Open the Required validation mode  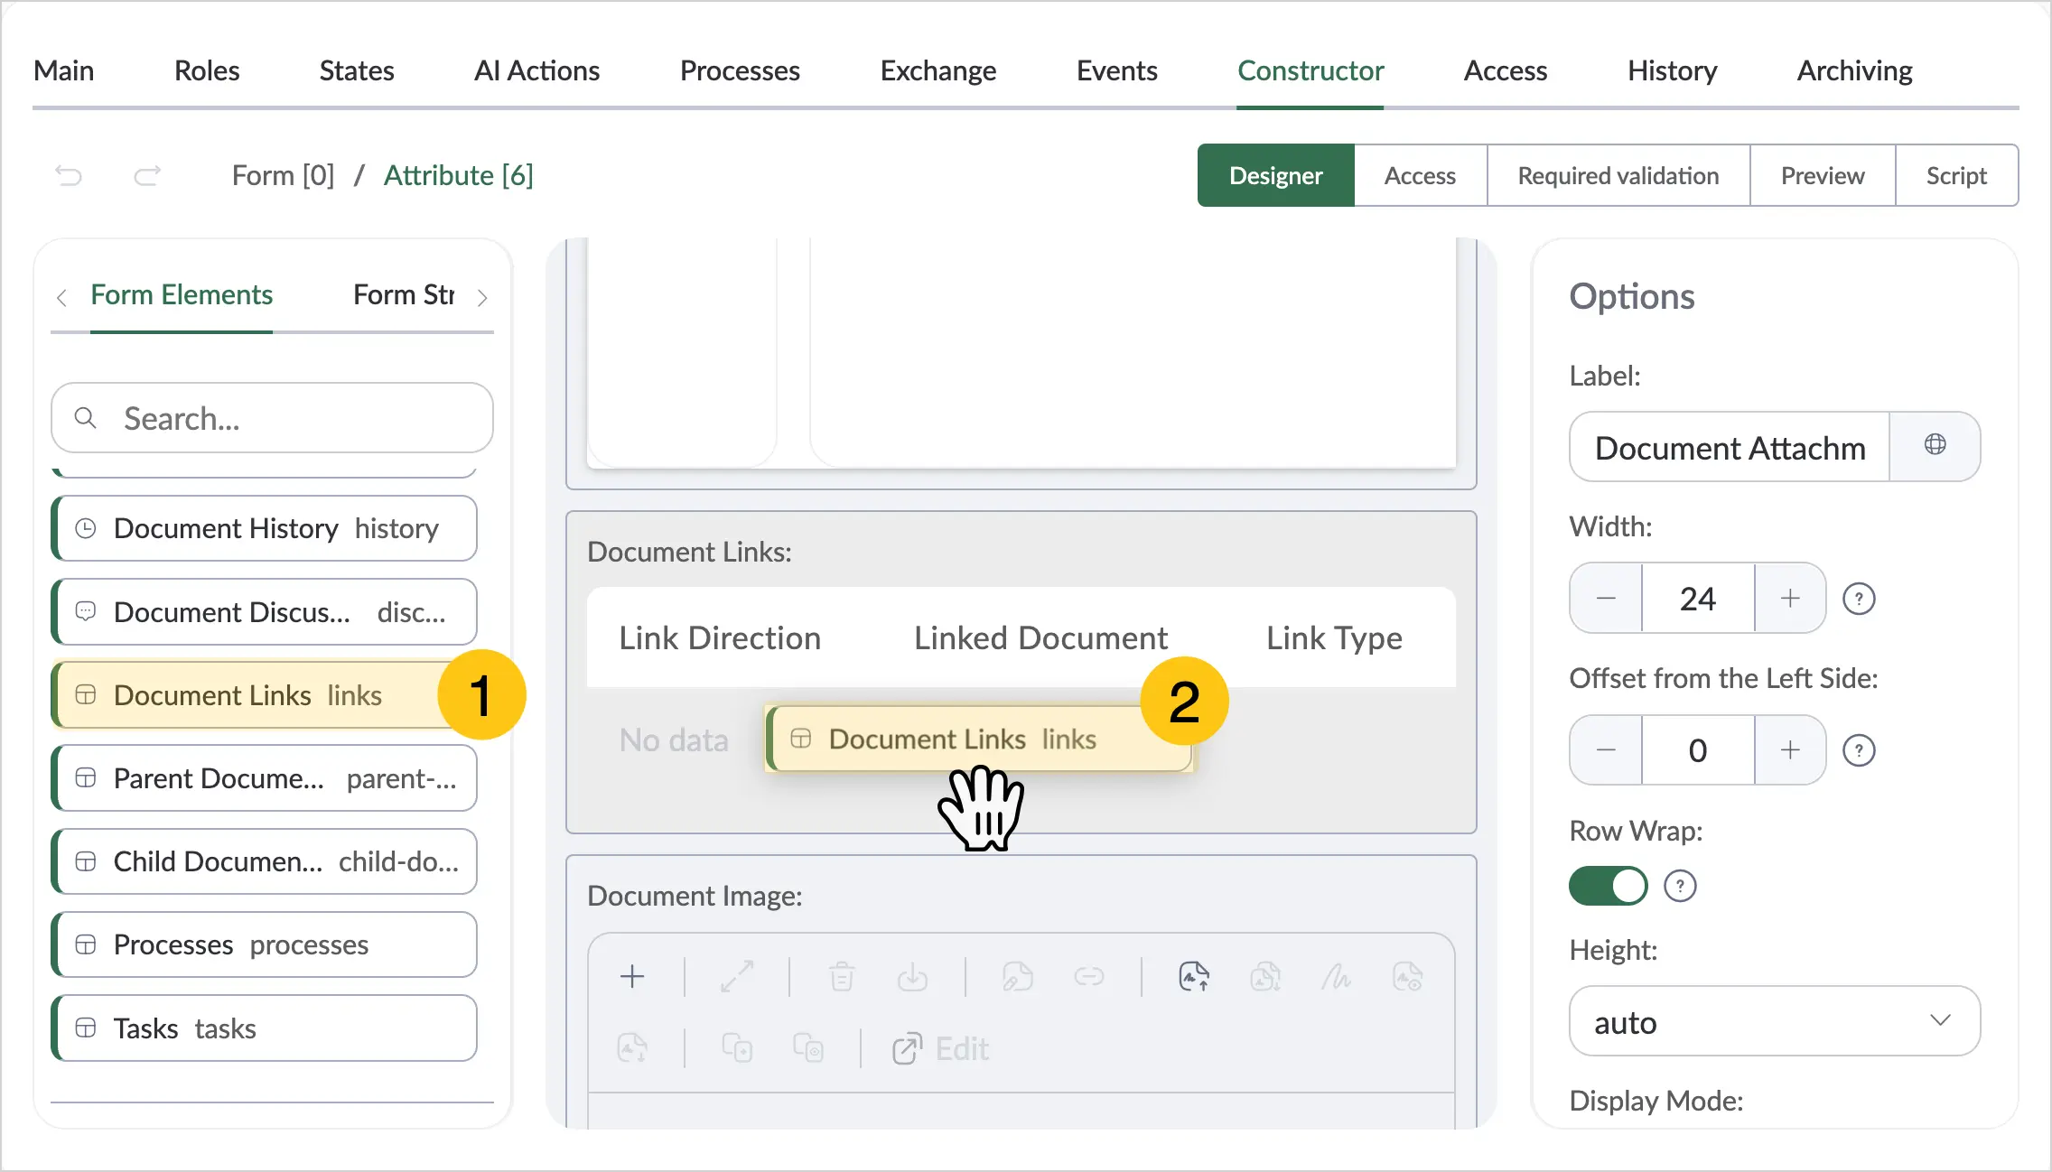1618,175
